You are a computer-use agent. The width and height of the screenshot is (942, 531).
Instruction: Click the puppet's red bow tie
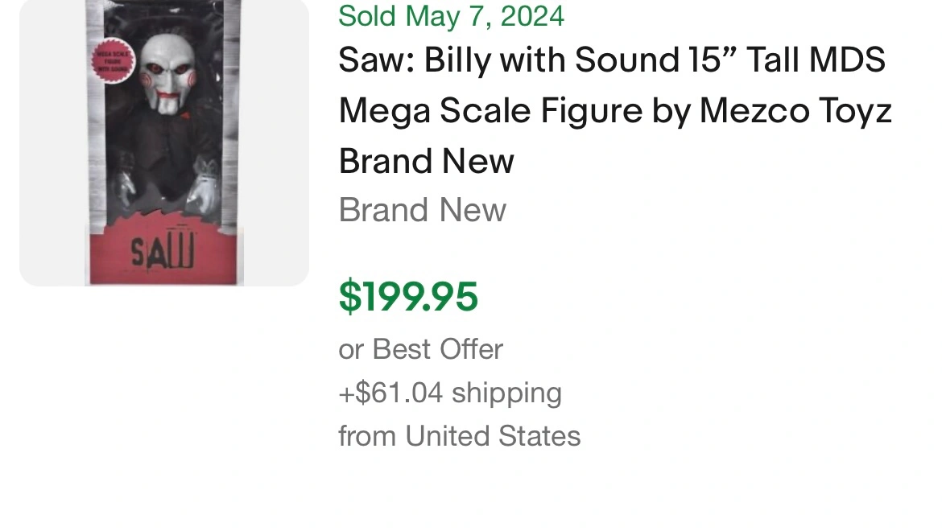click(186, 114)
